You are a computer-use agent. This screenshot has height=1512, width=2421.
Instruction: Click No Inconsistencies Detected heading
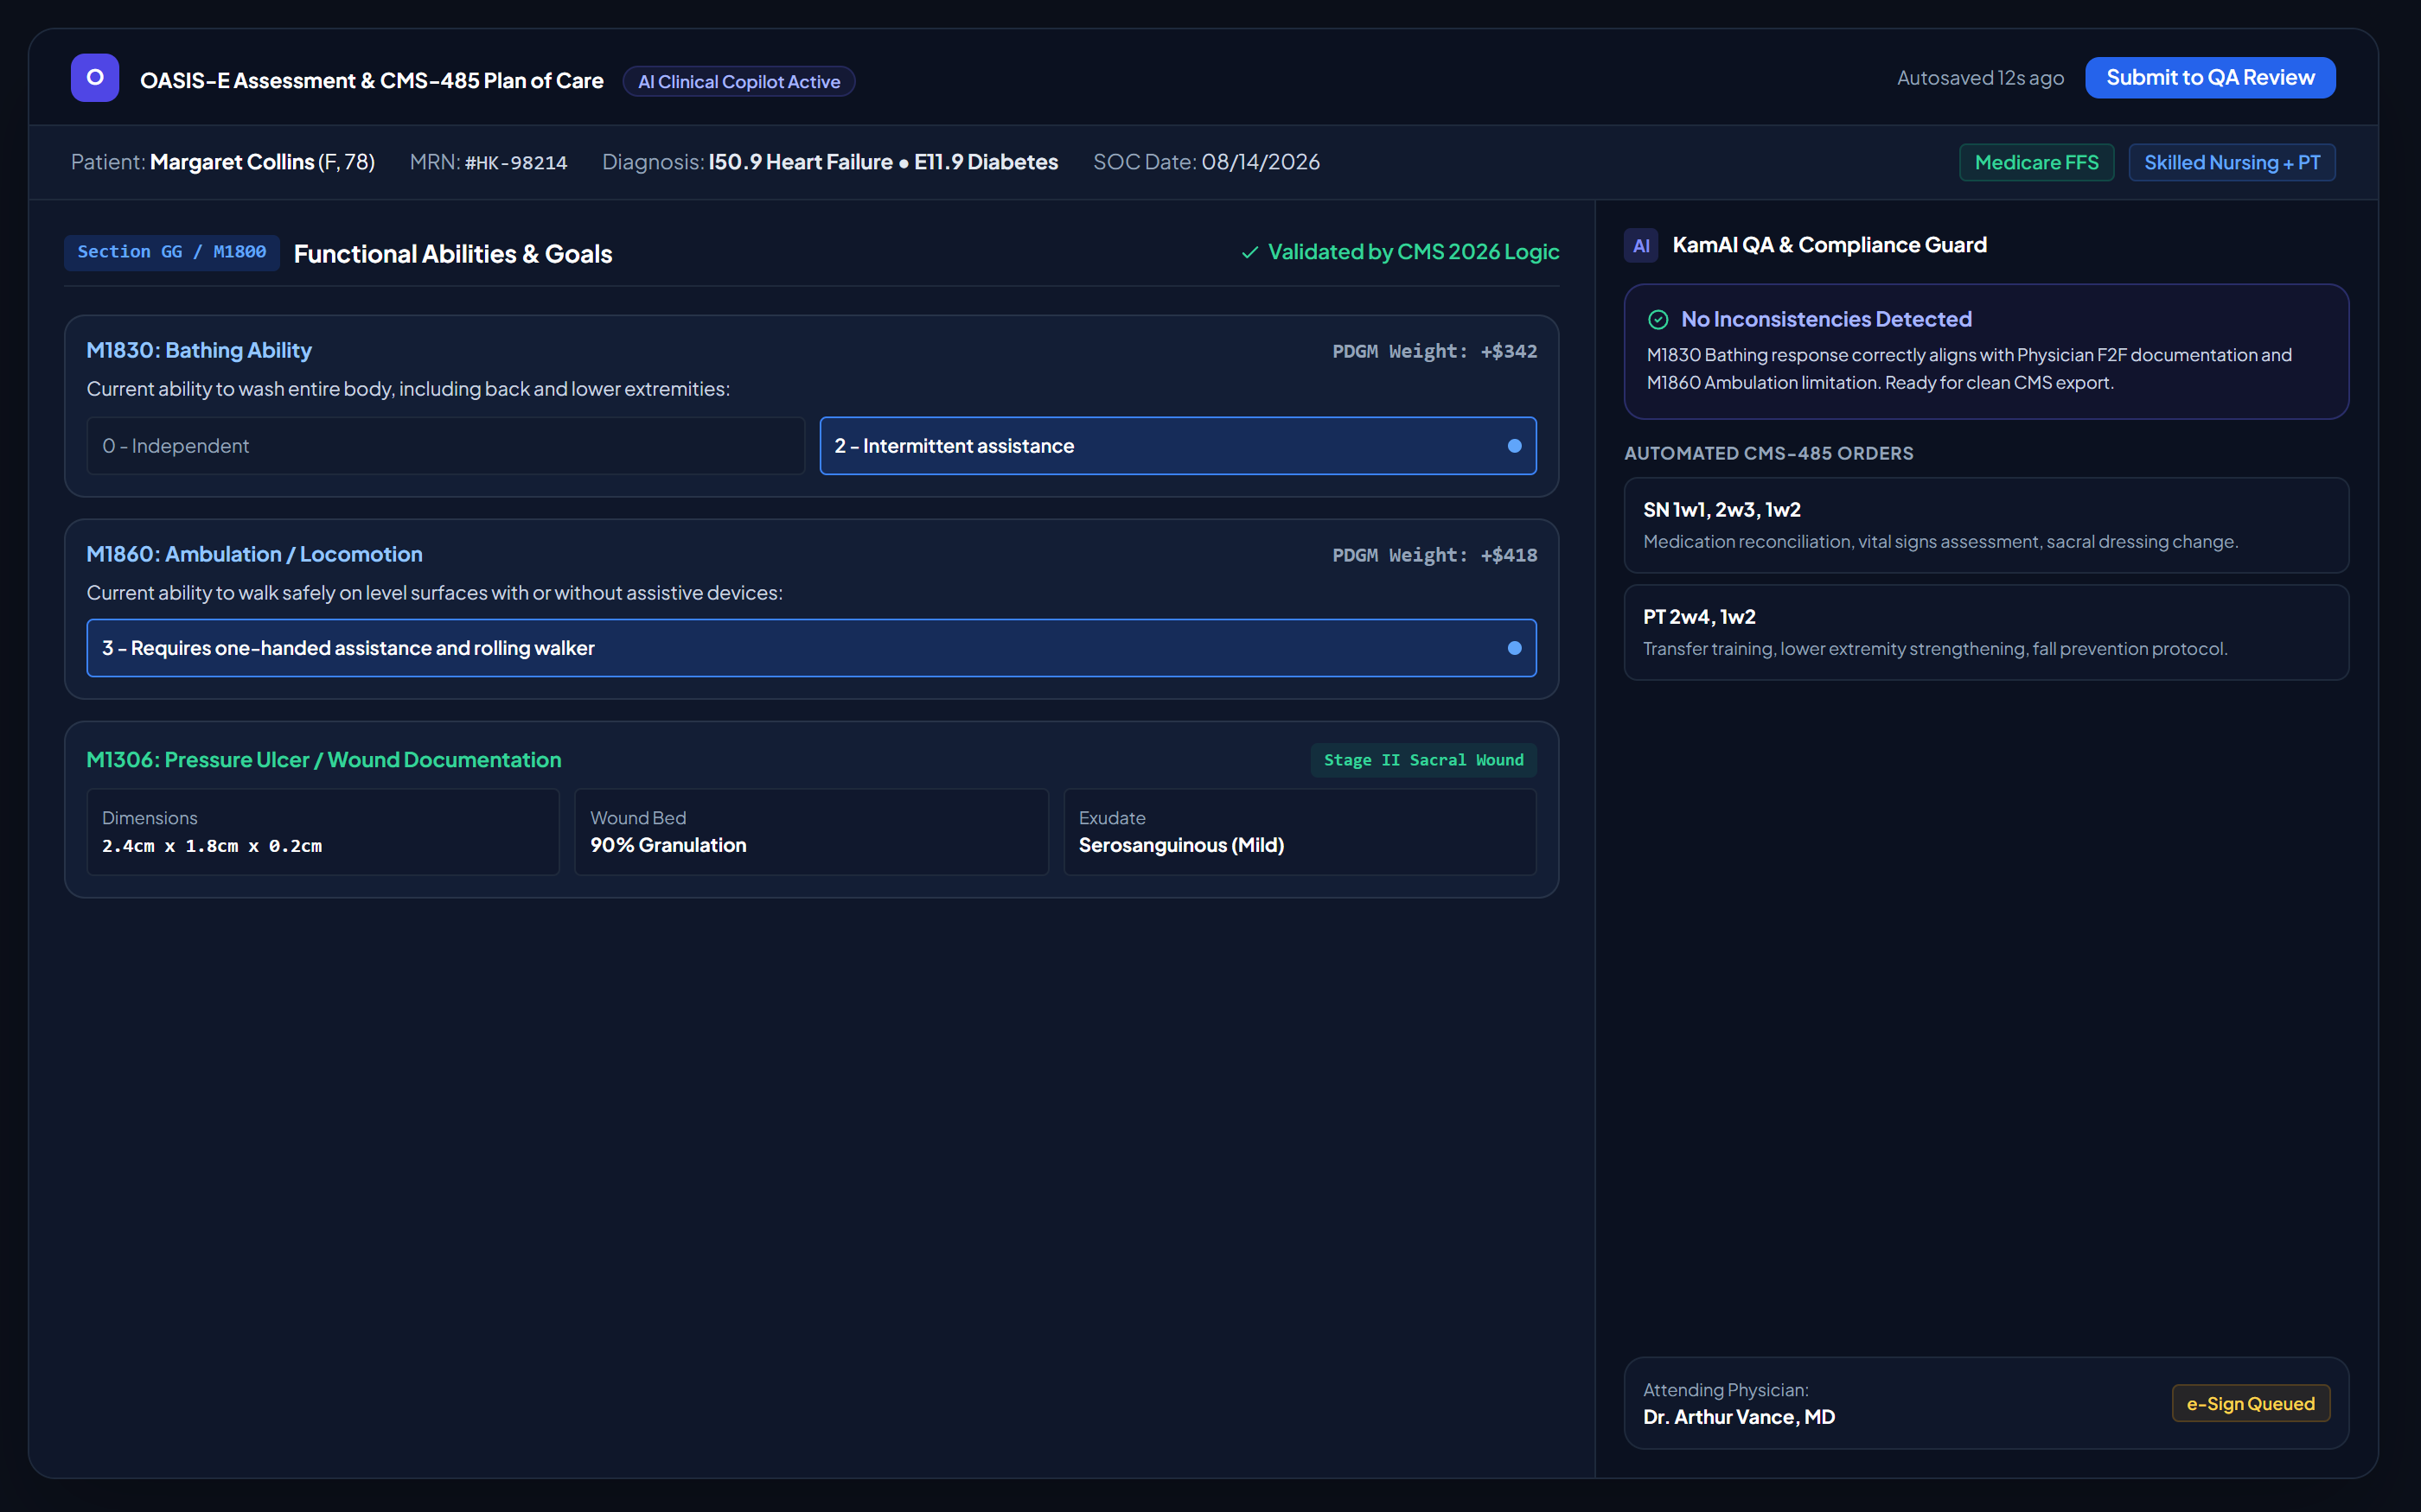1826,320
